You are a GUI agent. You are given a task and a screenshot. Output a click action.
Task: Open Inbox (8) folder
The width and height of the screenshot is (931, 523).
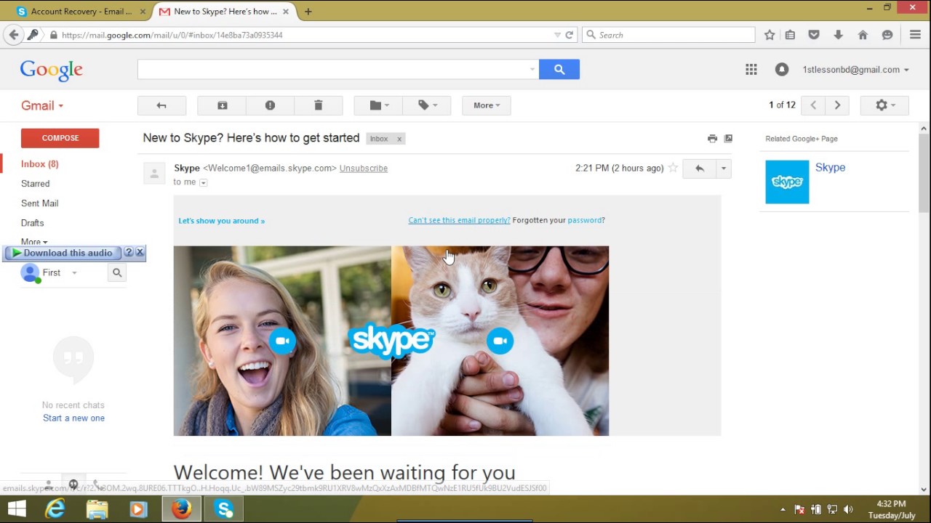40,164
